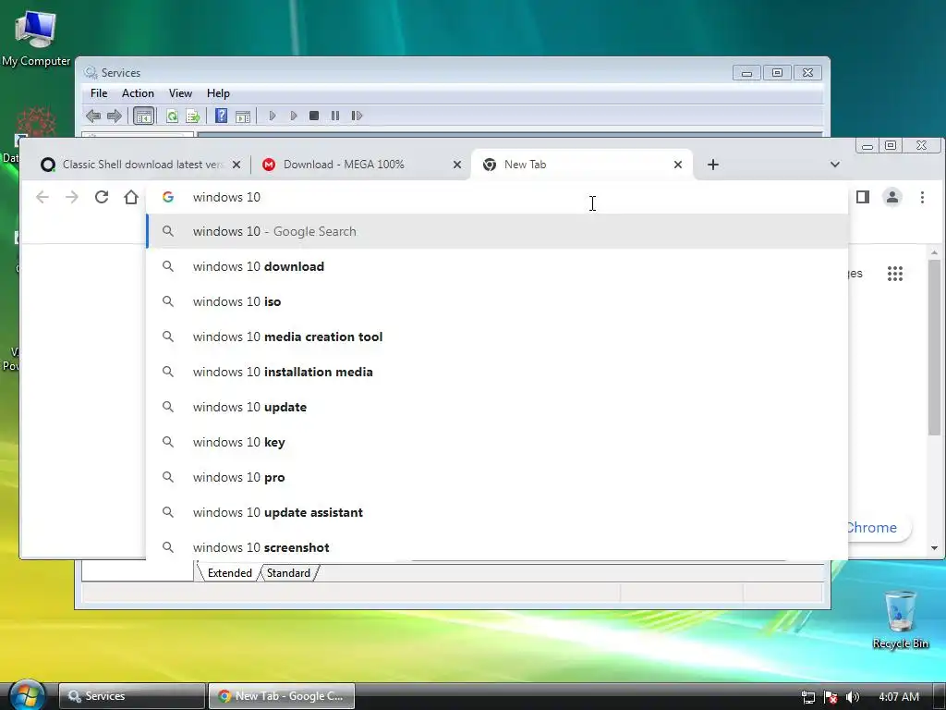
Task: Click the address bar with 'windows 10'
Action: (496, 198)
